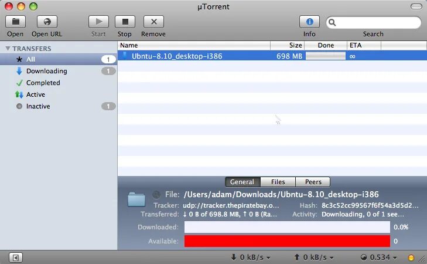427x264 pixels.
Task: Click the toolbar toggle pill button in title bar
Action: (x=416, y=6)
